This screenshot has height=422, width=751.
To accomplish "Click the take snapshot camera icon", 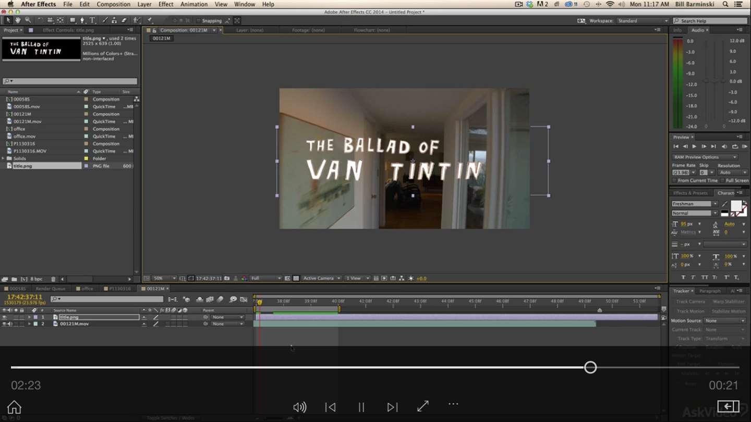I will (x=227, y=279).
